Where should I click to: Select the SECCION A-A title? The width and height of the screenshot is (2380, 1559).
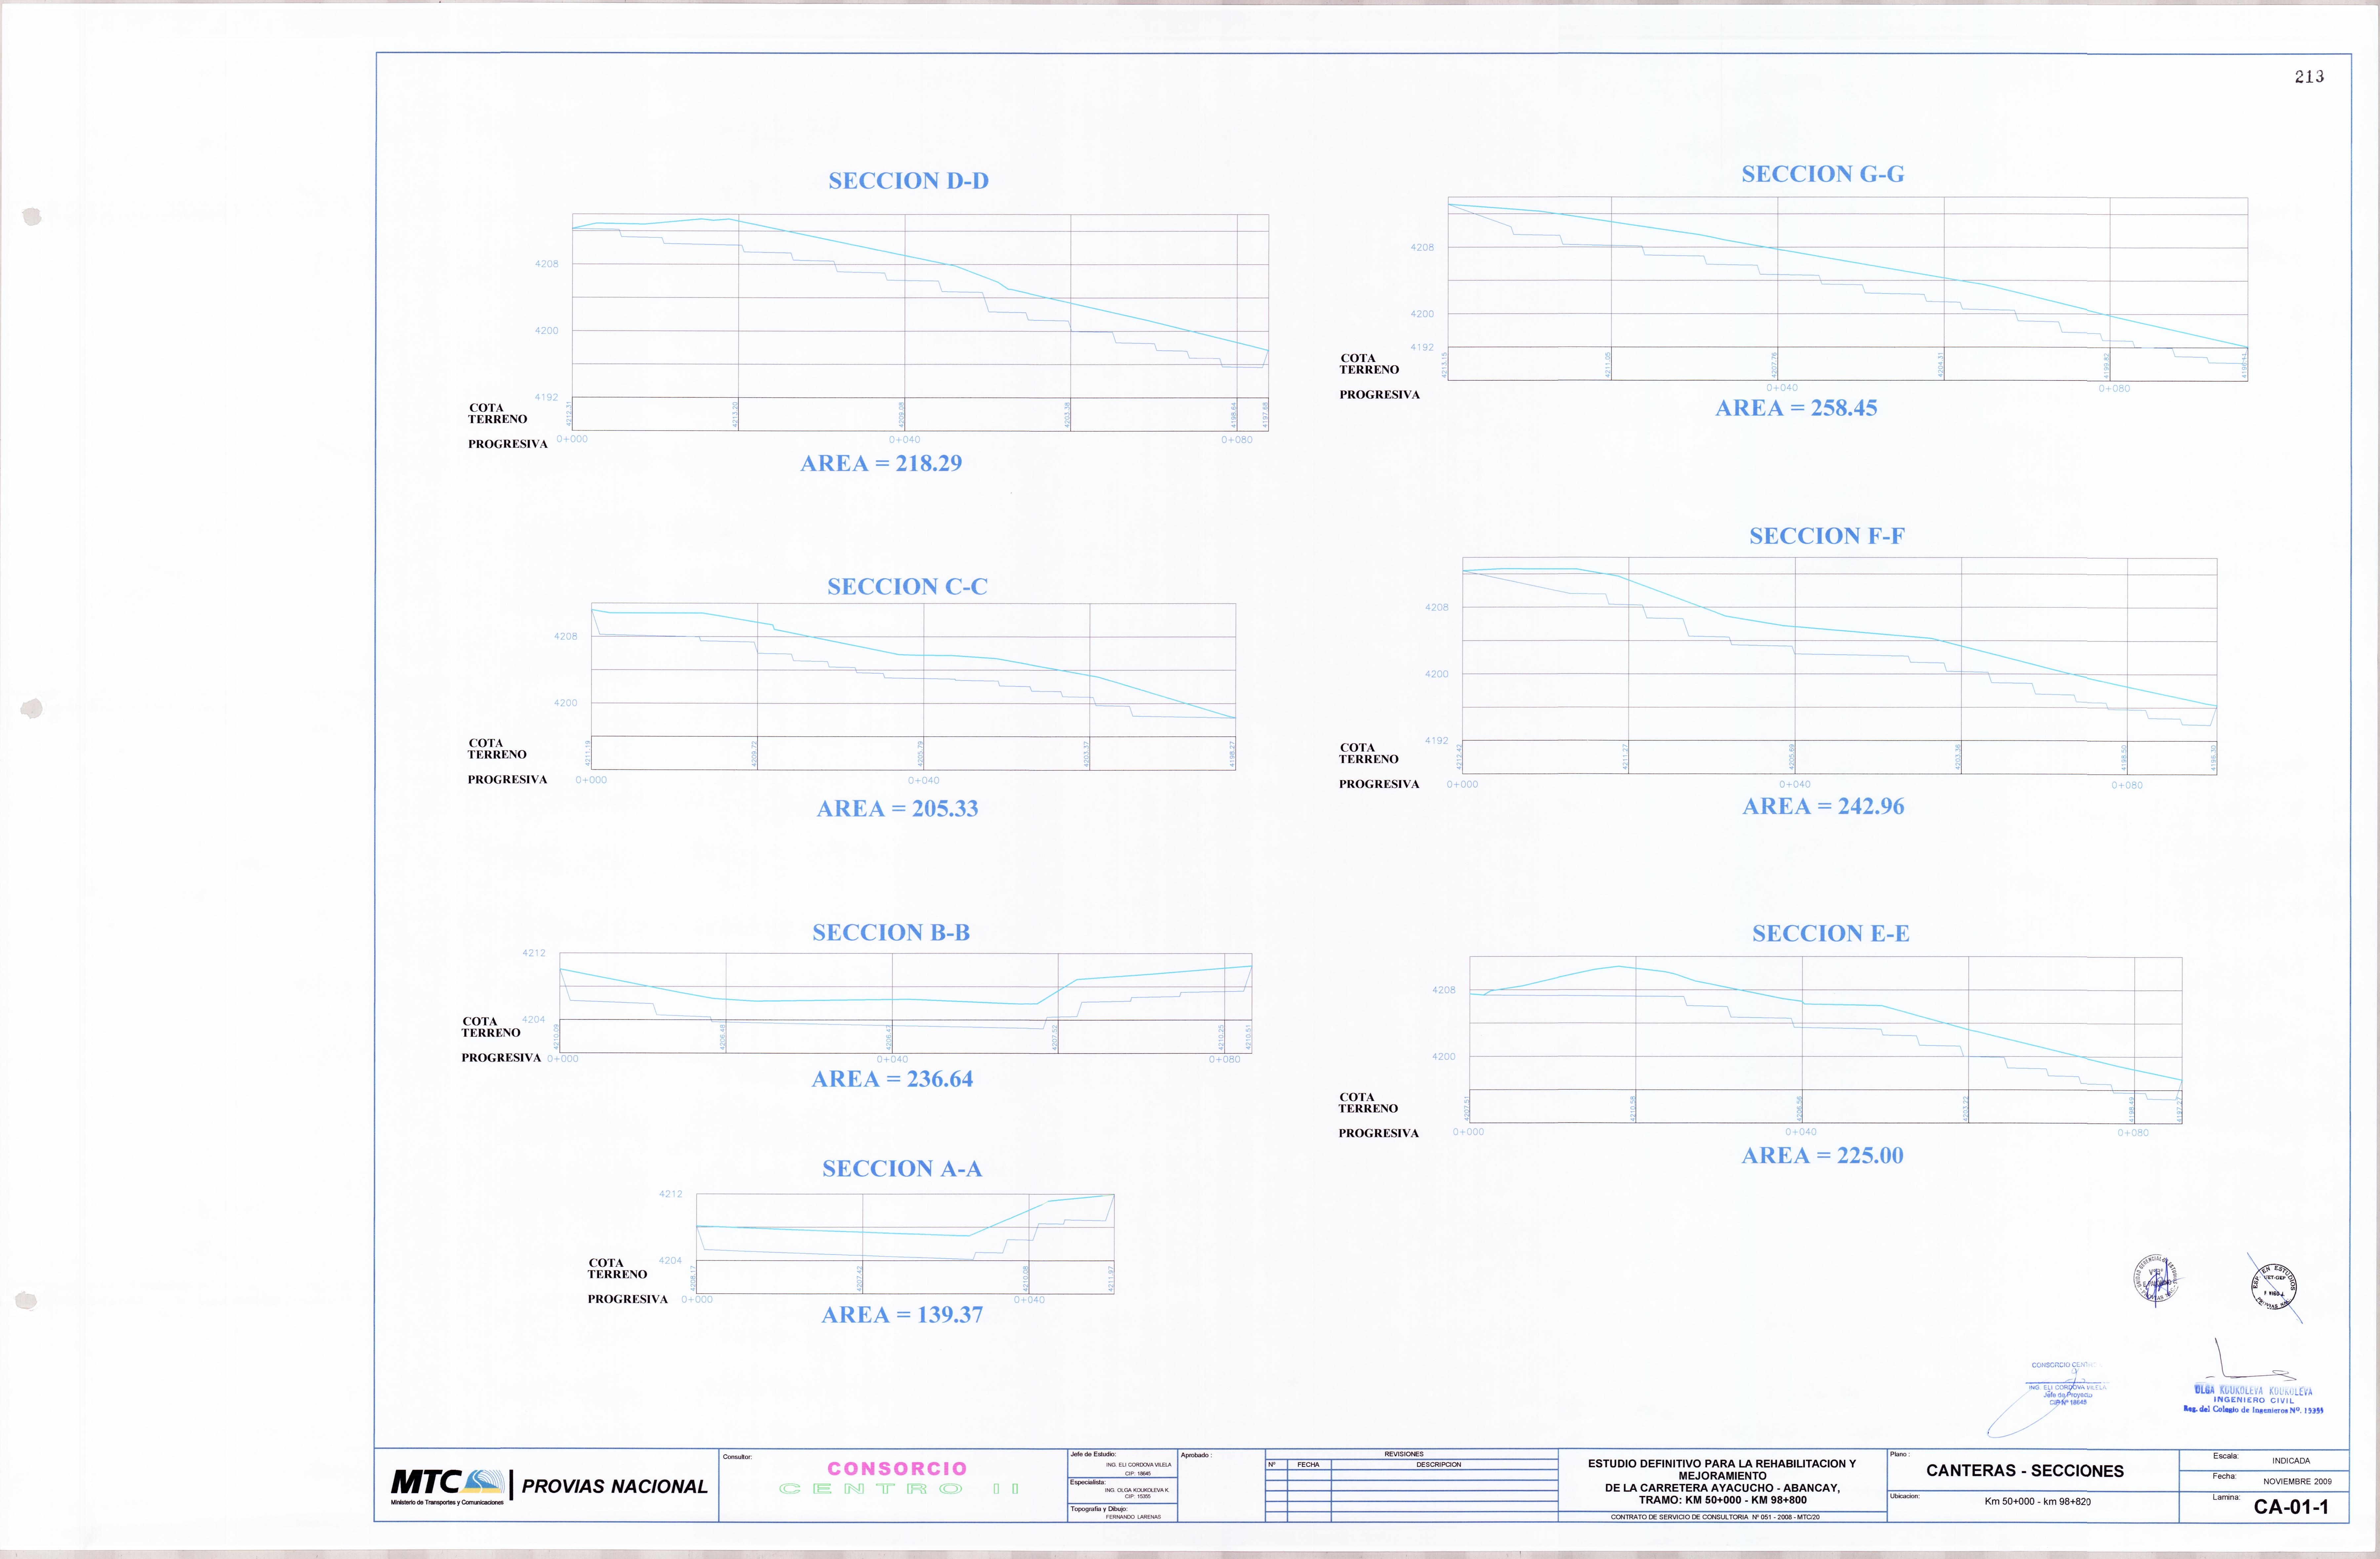tap(902, 1169)
